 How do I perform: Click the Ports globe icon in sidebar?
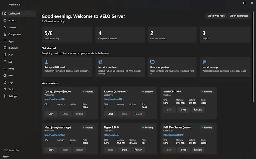pos(5,75)
